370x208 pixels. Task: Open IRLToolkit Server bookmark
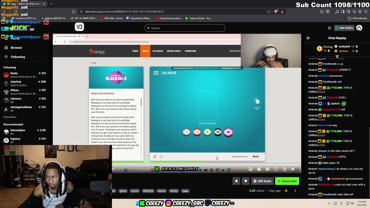pyautogui.click(x=112, y=18)
